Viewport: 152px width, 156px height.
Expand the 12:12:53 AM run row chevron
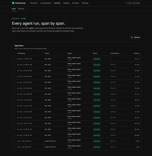pos(14,118)
